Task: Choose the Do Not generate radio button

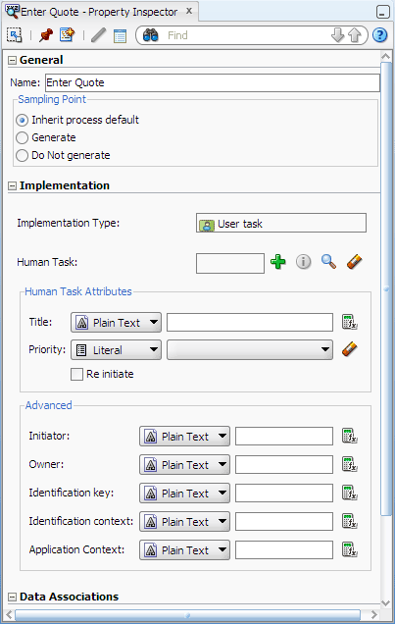Action: click(x=22, y=155)
